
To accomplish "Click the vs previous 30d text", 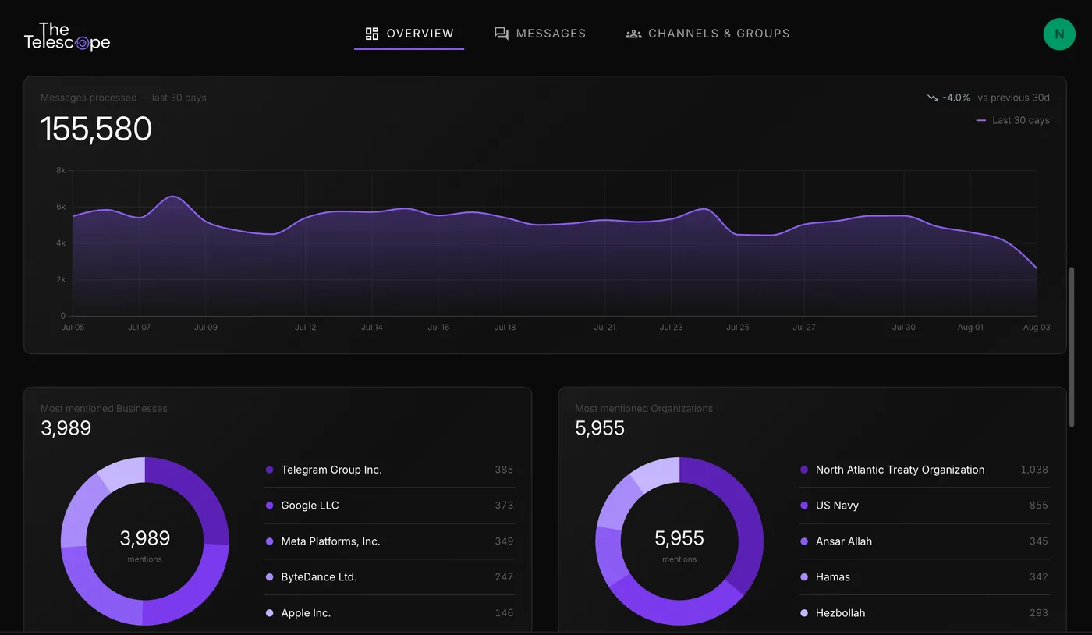I will [x=1013, y=98].
